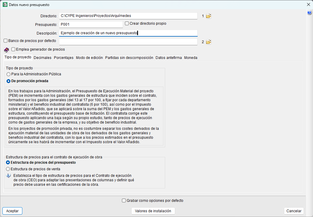
Task: Go to Datos antefirma tab
Action: (169, 57)
